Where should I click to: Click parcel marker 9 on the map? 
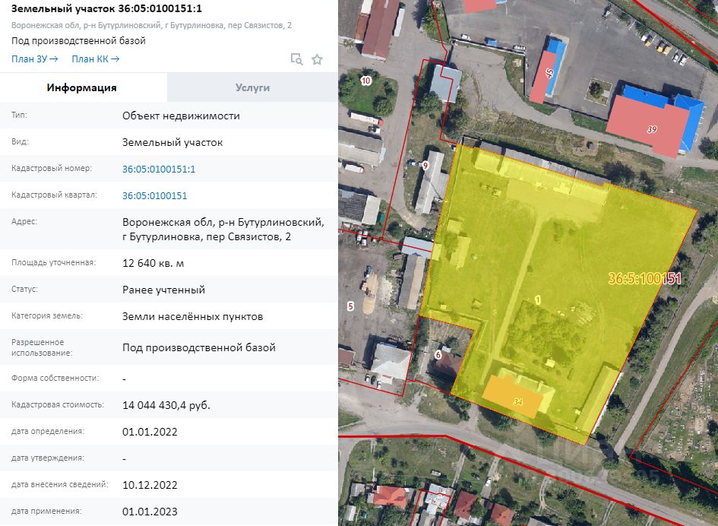[x=426, y=165]
